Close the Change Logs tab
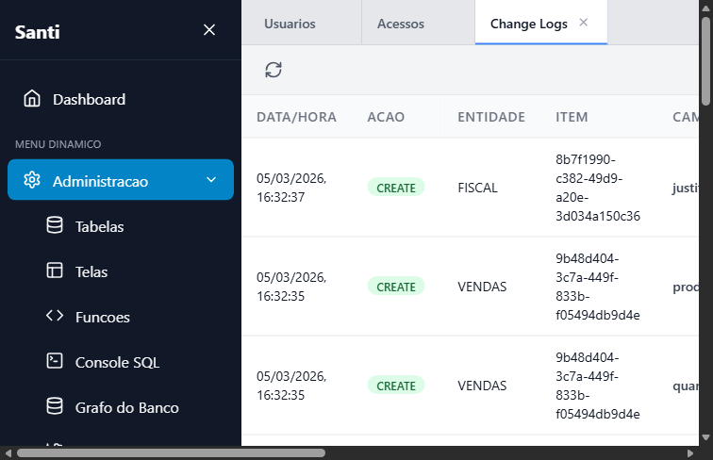Image resolution: width=713 pixels, height=460 pixels. point(584,23)
